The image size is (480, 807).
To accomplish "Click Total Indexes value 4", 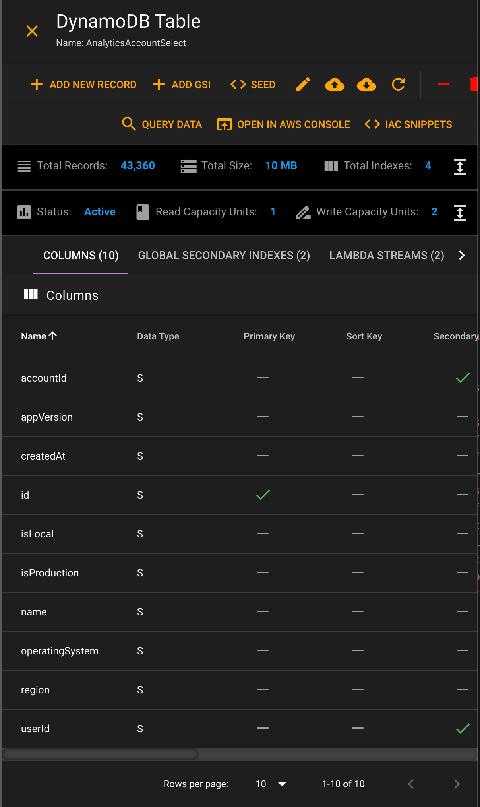I will (x=428, y=166).
